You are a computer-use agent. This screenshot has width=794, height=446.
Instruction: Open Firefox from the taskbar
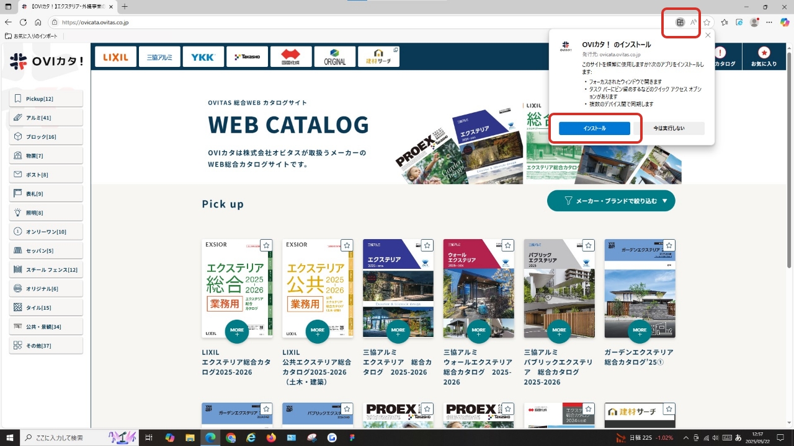[271, 437]
